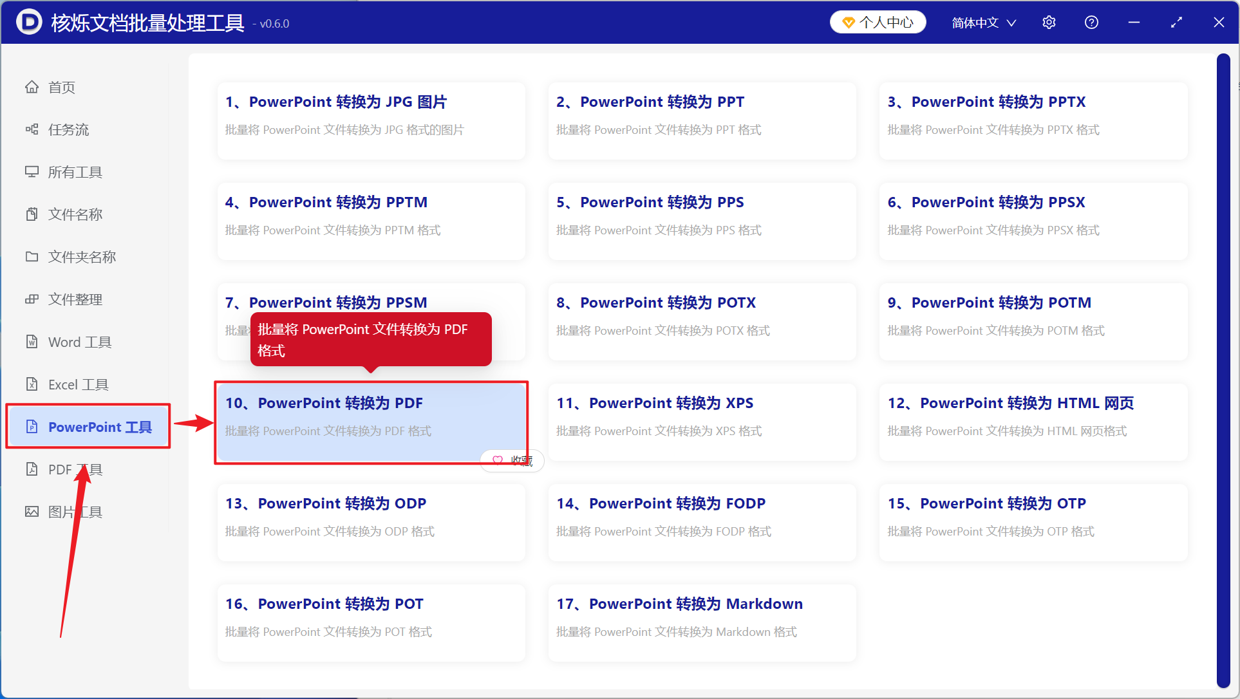1240x699 pixels.
Task: Close the application window
Action: [x=1219, y=23]
